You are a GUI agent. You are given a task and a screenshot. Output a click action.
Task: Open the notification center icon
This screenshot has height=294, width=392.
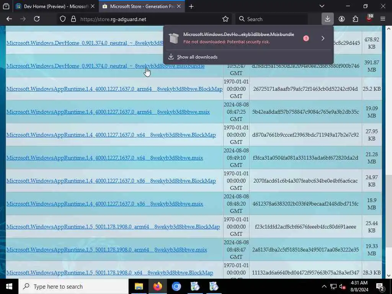tap(380, 287)
